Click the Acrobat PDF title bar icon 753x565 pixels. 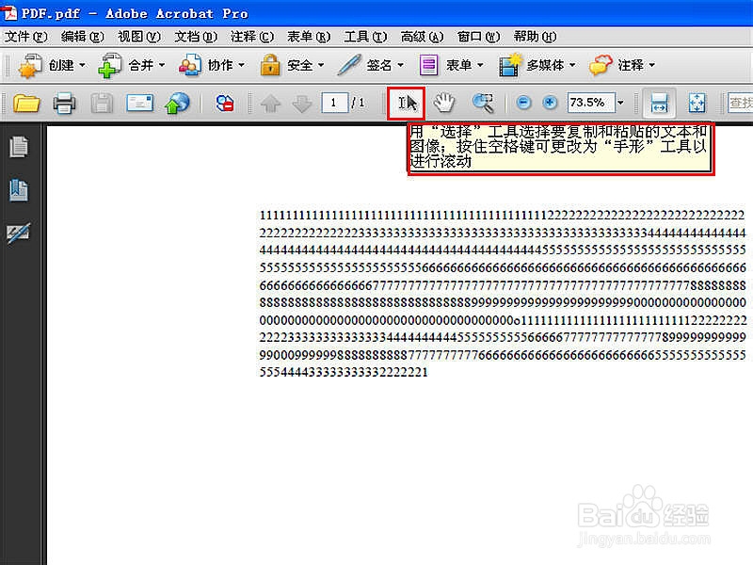coord(9,13)
